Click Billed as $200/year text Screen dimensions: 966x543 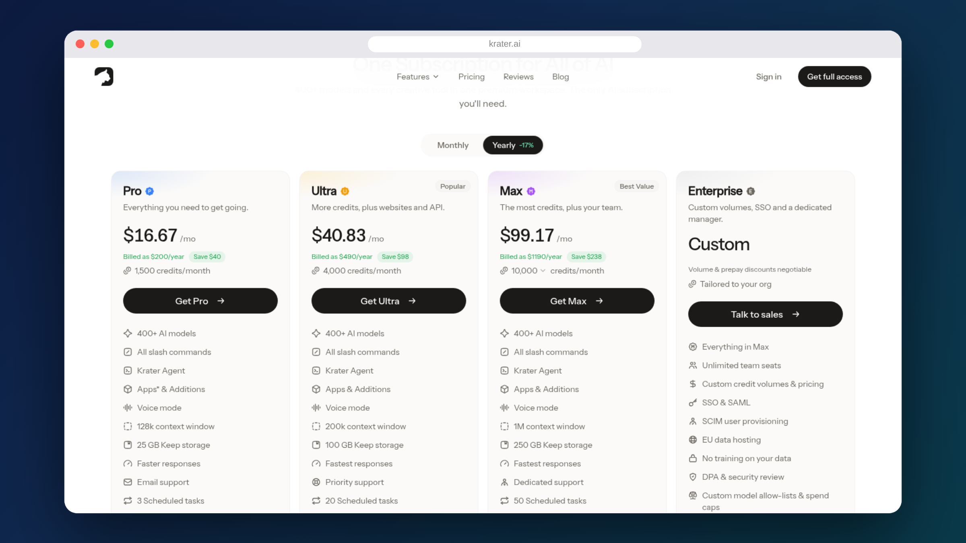[153, 257]
